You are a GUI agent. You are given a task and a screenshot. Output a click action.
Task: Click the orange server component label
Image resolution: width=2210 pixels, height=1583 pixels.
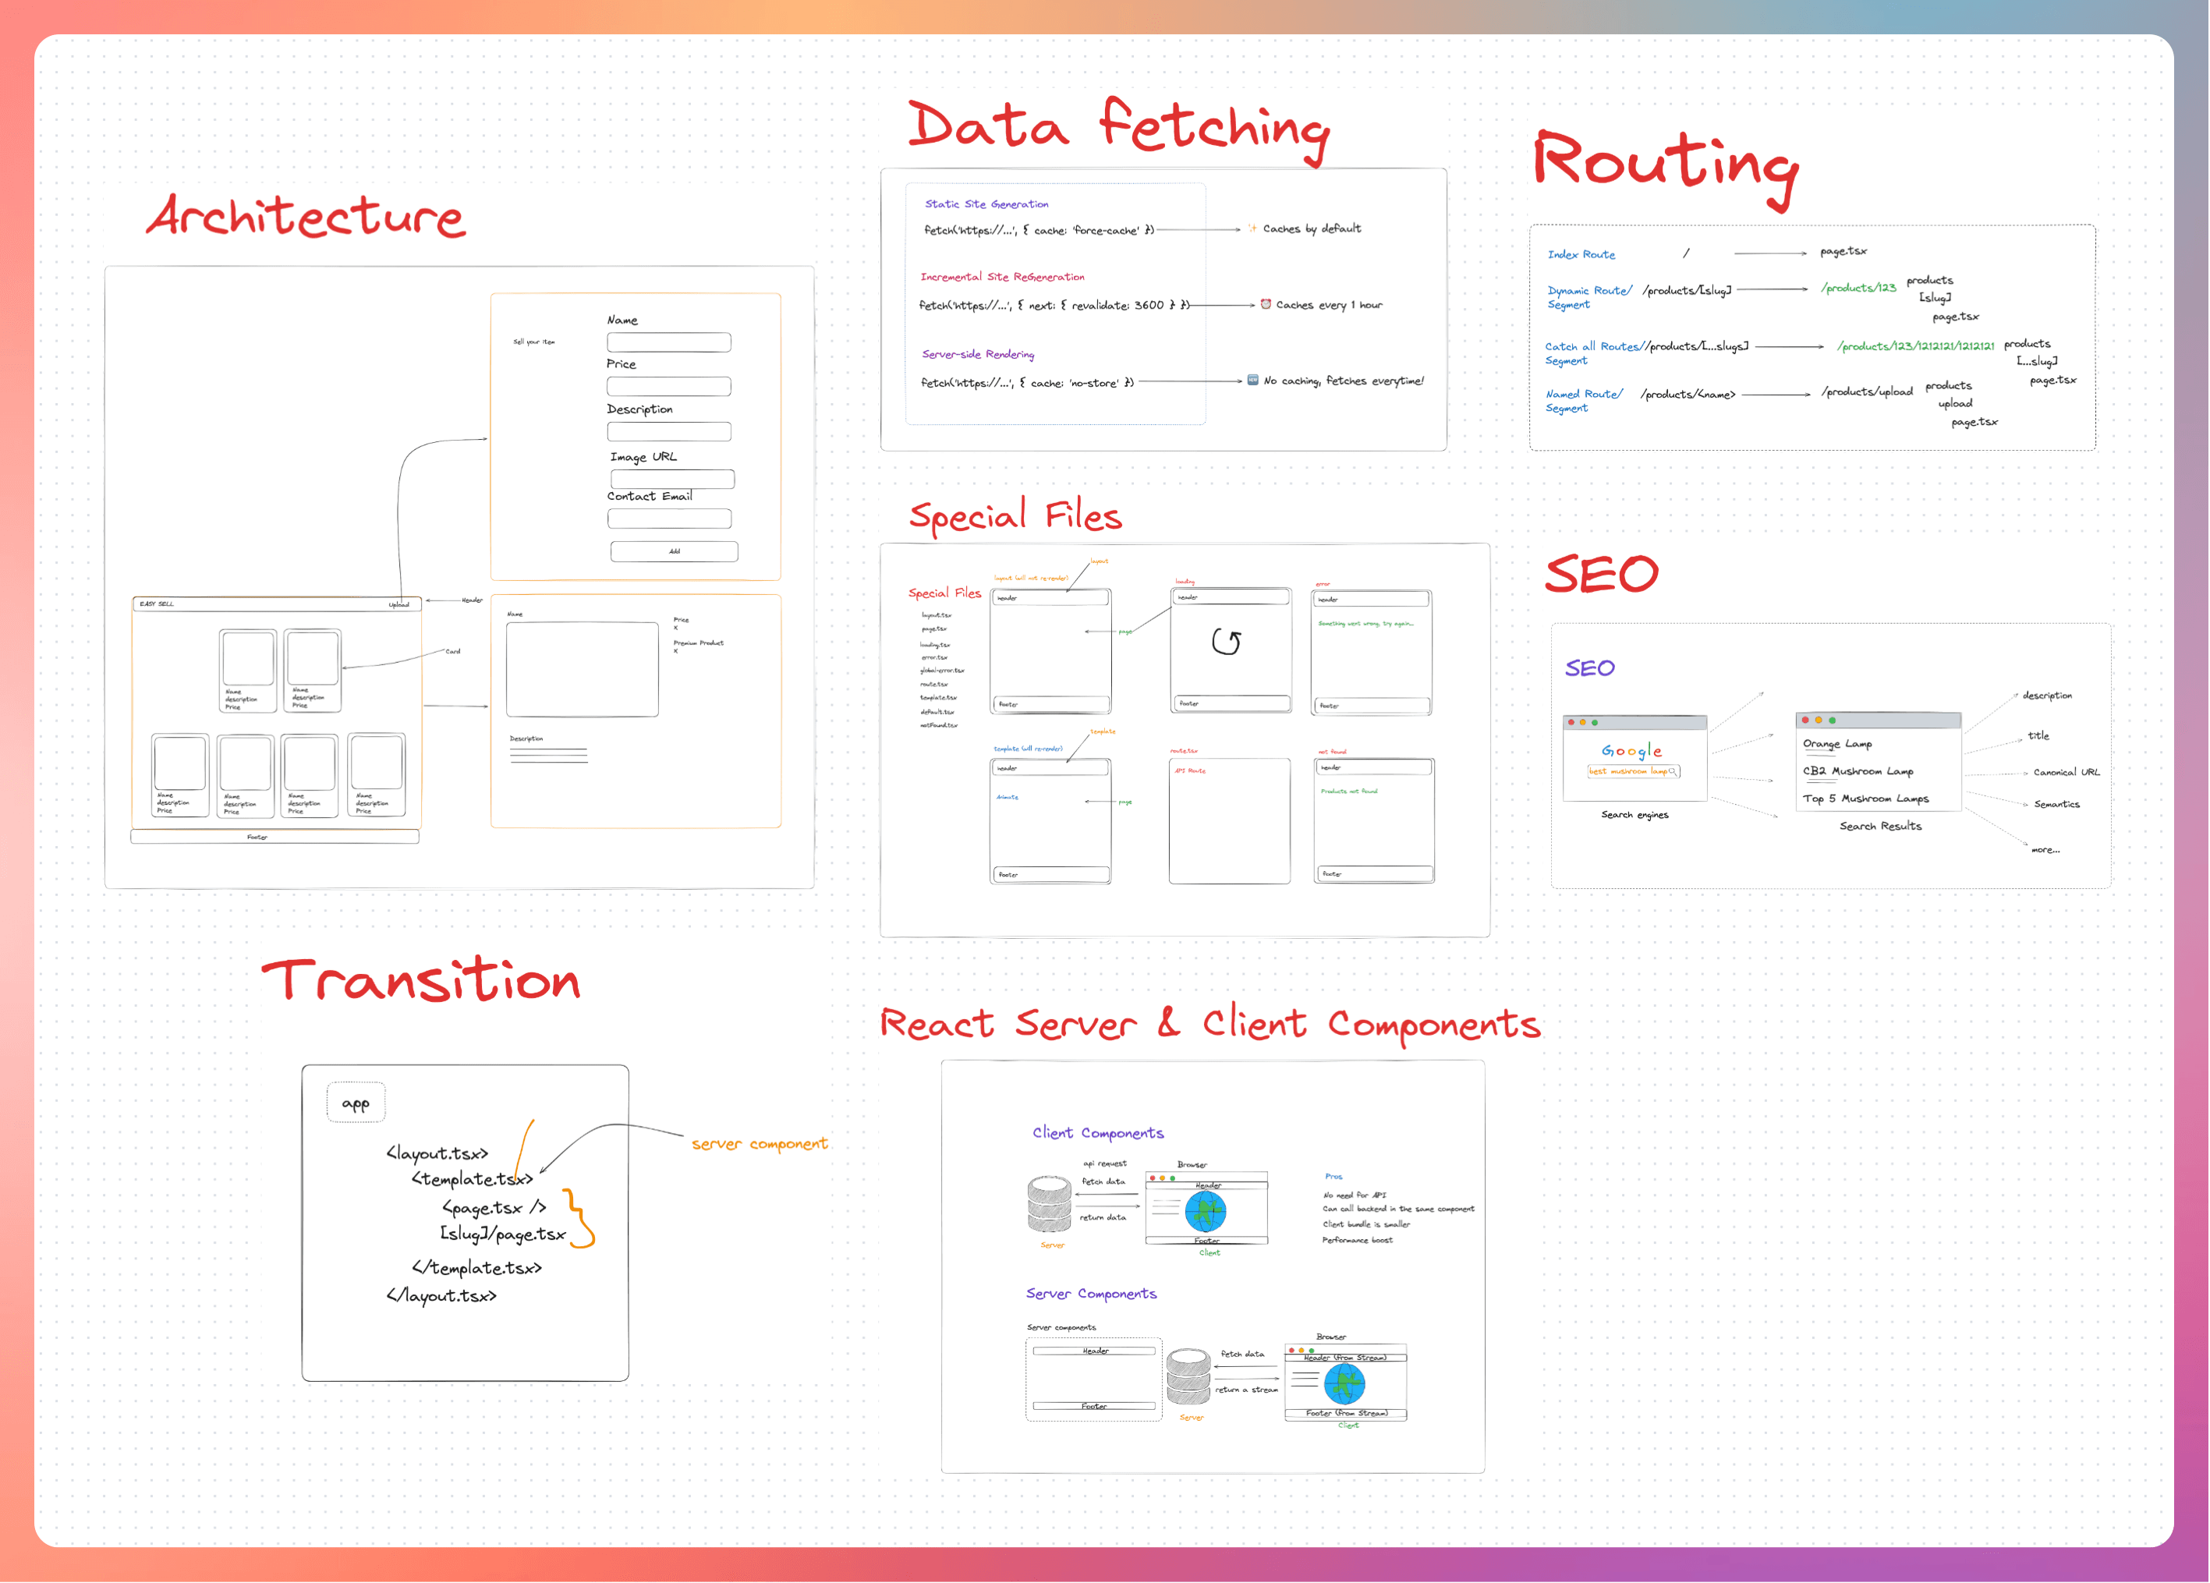point(759,1144)
